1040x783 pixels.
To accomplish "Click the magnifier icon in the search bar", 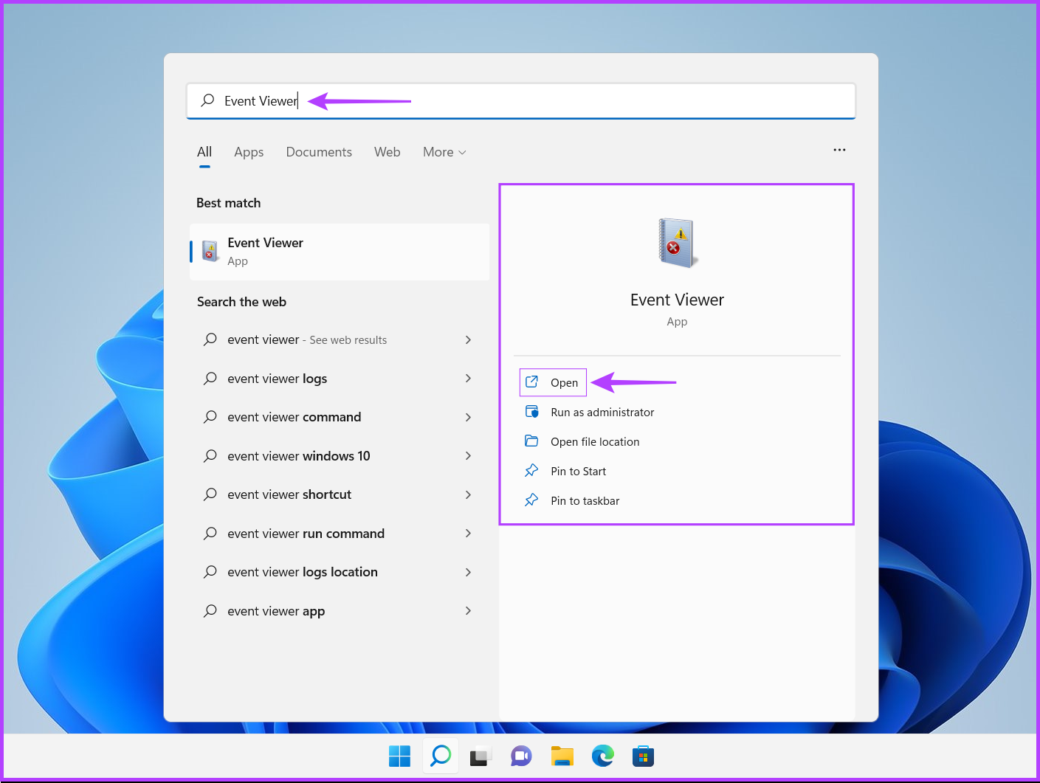I will [x=207, y=100].
